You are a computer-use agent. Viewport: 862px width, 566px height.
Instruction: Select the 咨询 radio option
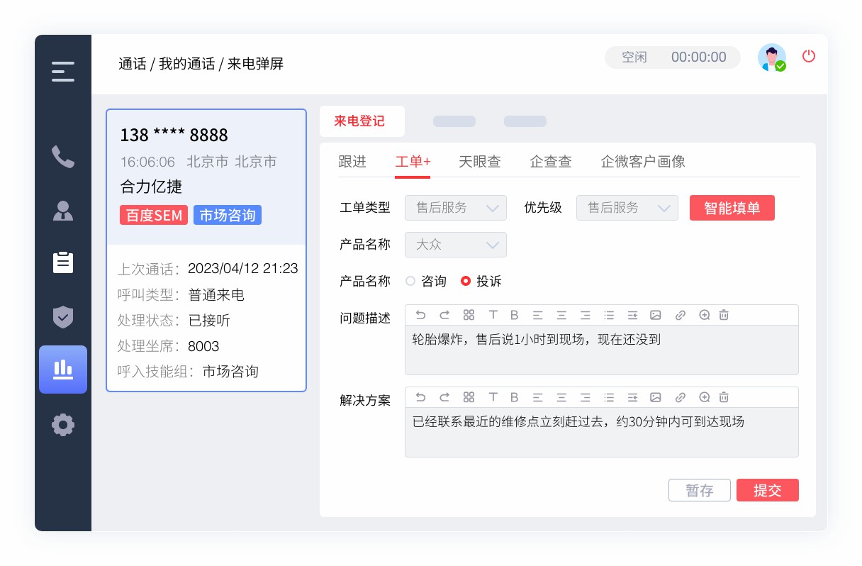pyautogui.click(x=410, y=281)
